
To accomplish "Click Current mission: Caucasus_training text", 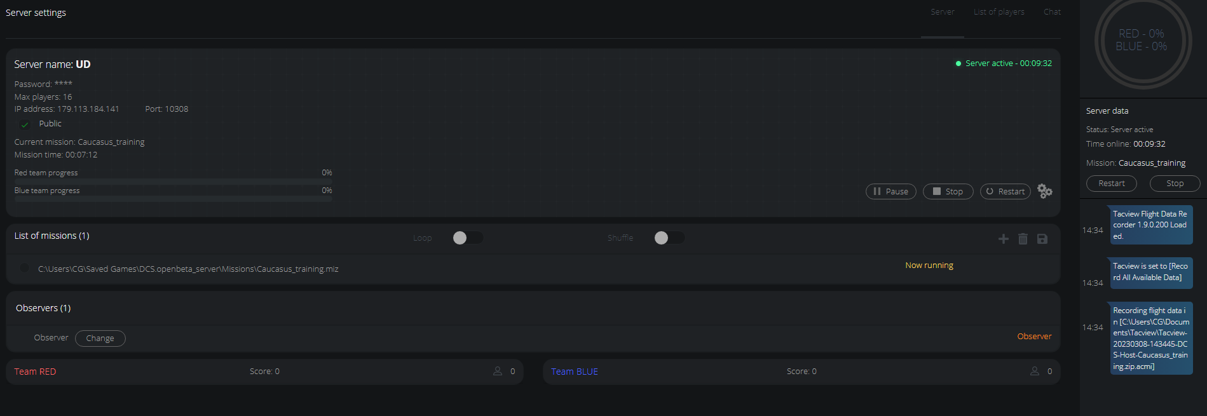I will (x=79, y=142).
